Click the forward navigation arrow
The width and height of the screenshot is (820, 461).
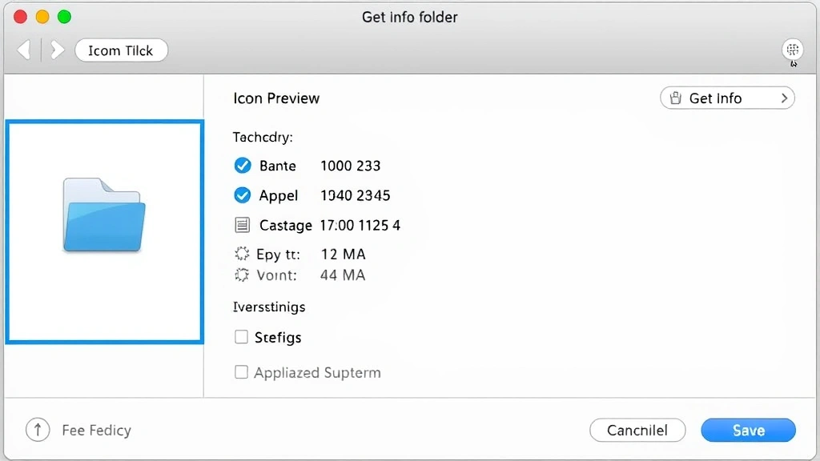(x=56, y=50)
